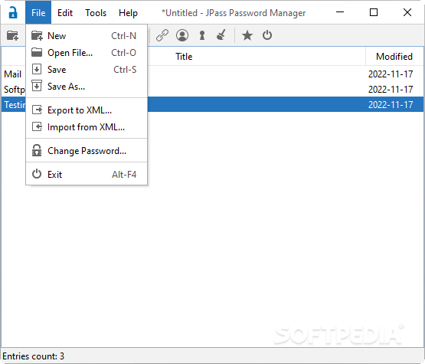Sort by the Title column header
This screenshot has width=425, height=364.
[184, 57]
